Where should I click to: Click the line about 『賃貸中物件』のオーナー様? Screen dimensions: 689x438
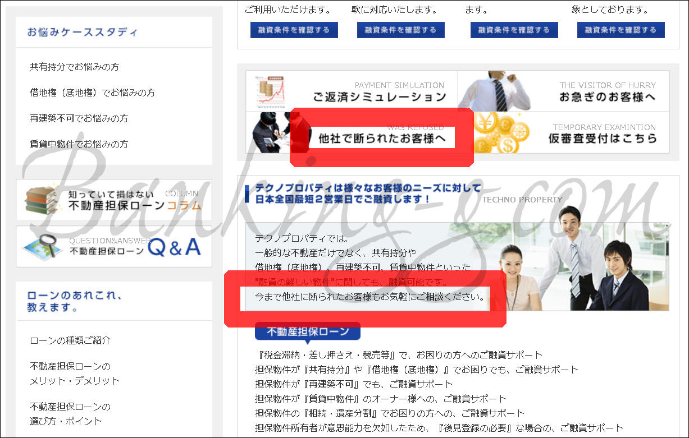tap(381, 399)
